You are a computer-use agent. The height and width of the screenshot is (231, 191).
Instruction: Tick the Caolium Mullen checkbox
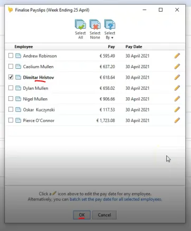[x=11, y=67]
